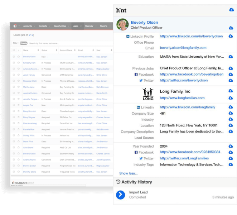Open the Lisa Armstrong lead record
Viewport: 237px width, 215px height.
pyautogui.click(x=30, y=123)
